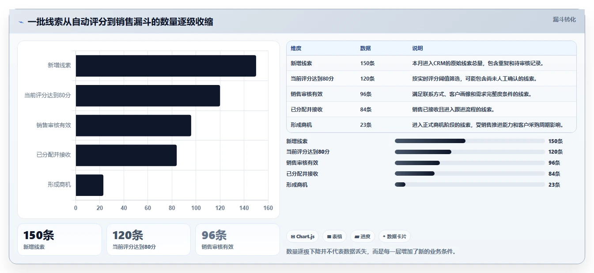The height and width of the screenshot is (273, 594).
Task: Click the 80 tick on the x-axis
Action: point(172,208)
